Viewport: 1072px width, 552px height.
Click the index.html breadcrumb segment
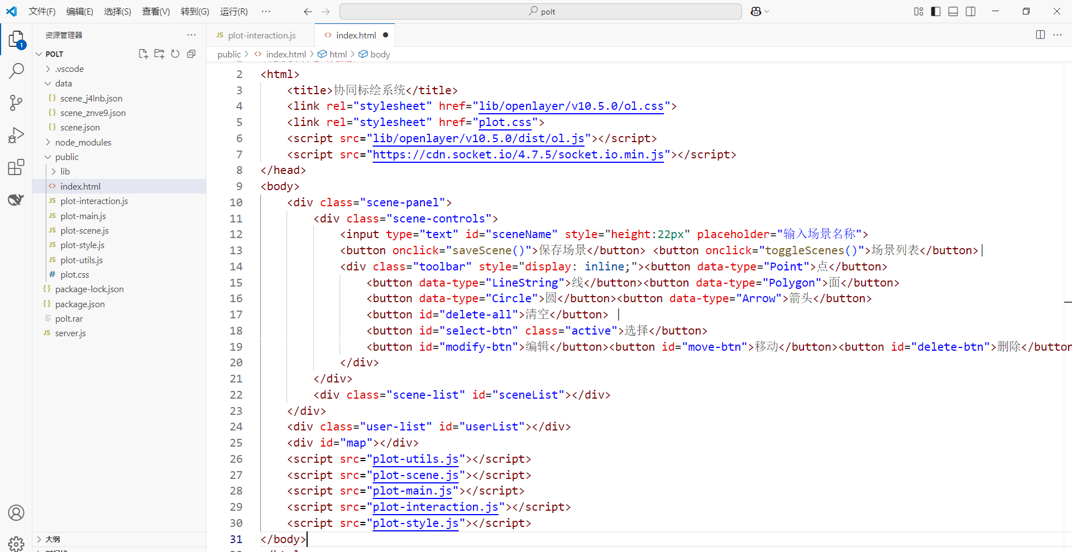(286, 54)
